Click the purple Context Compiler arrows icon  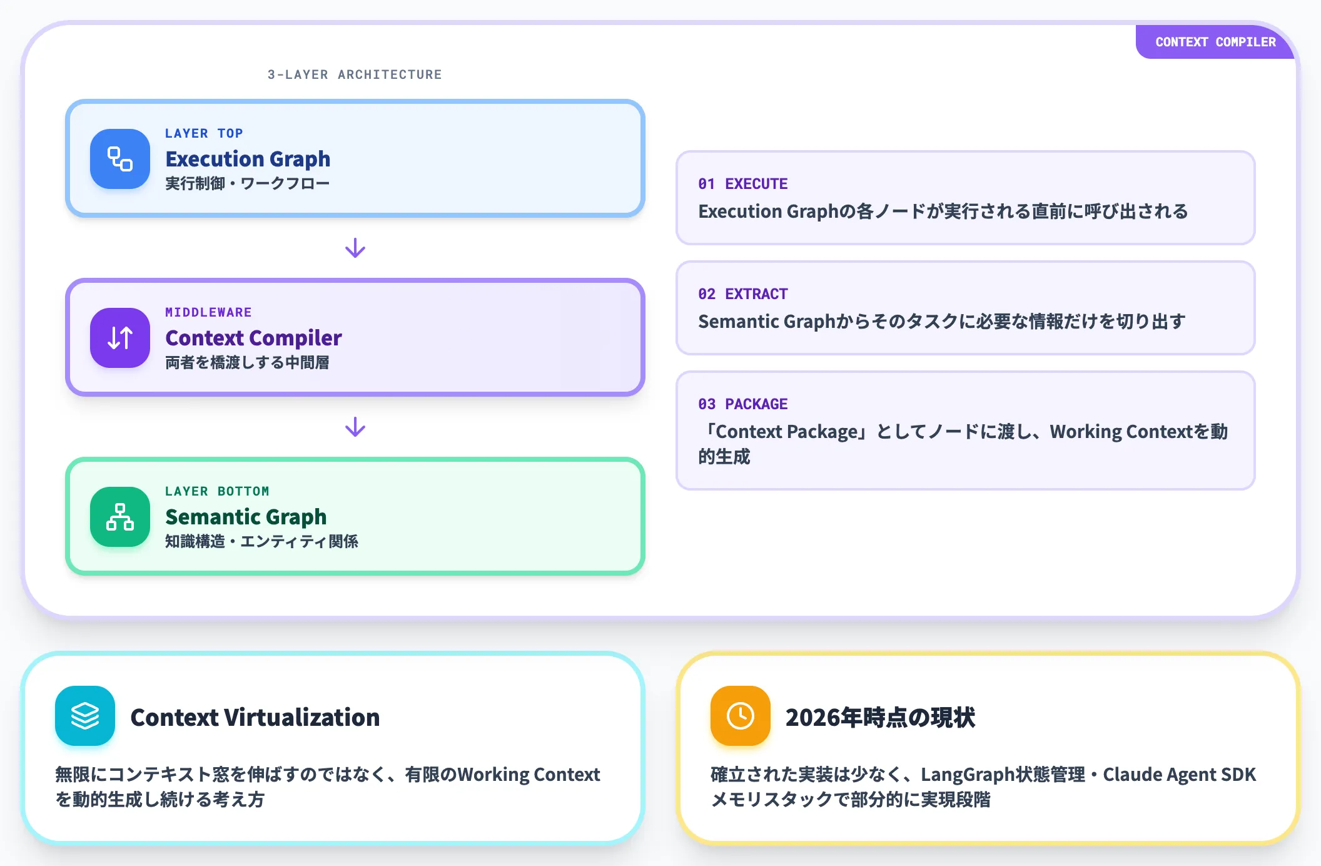click(120, 338)
